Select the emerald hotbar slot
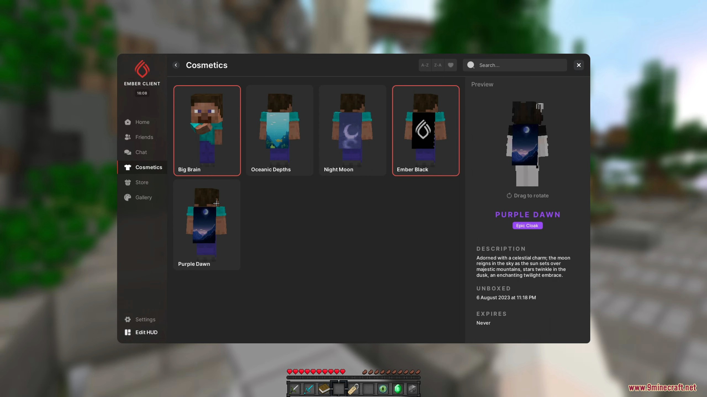The image size is (707, 397). coord(398,389)
